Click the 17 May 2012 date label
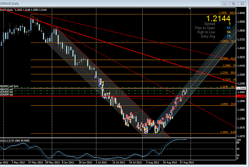Viewport: 249px width, 167px height. pos(35,163)
